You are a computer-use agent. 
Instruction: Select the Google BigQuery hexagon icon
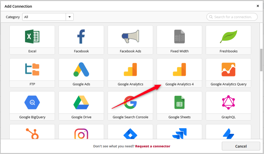pos(32,102)
